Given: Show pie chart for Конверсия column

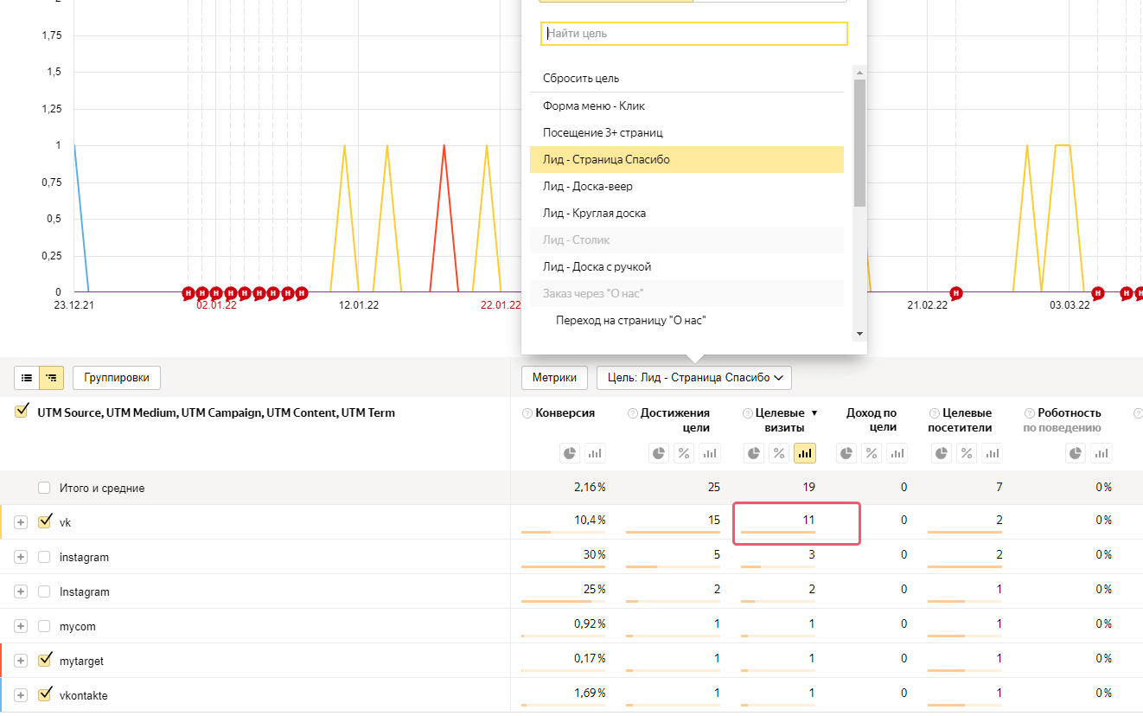Looking at the screenshot, I should pyautogui.click(x=570, y=453).
